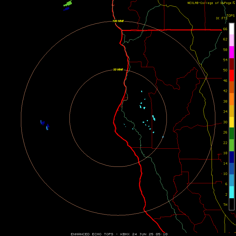Click the legend value "18"

(225, 153)
